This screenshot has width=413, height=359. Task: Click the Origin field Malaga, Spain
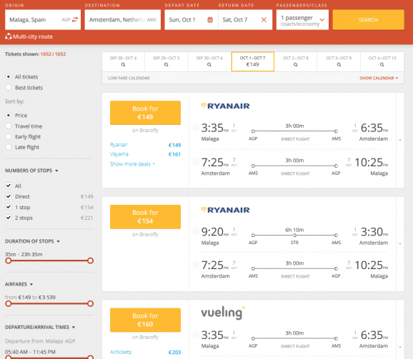pos(43,20)
